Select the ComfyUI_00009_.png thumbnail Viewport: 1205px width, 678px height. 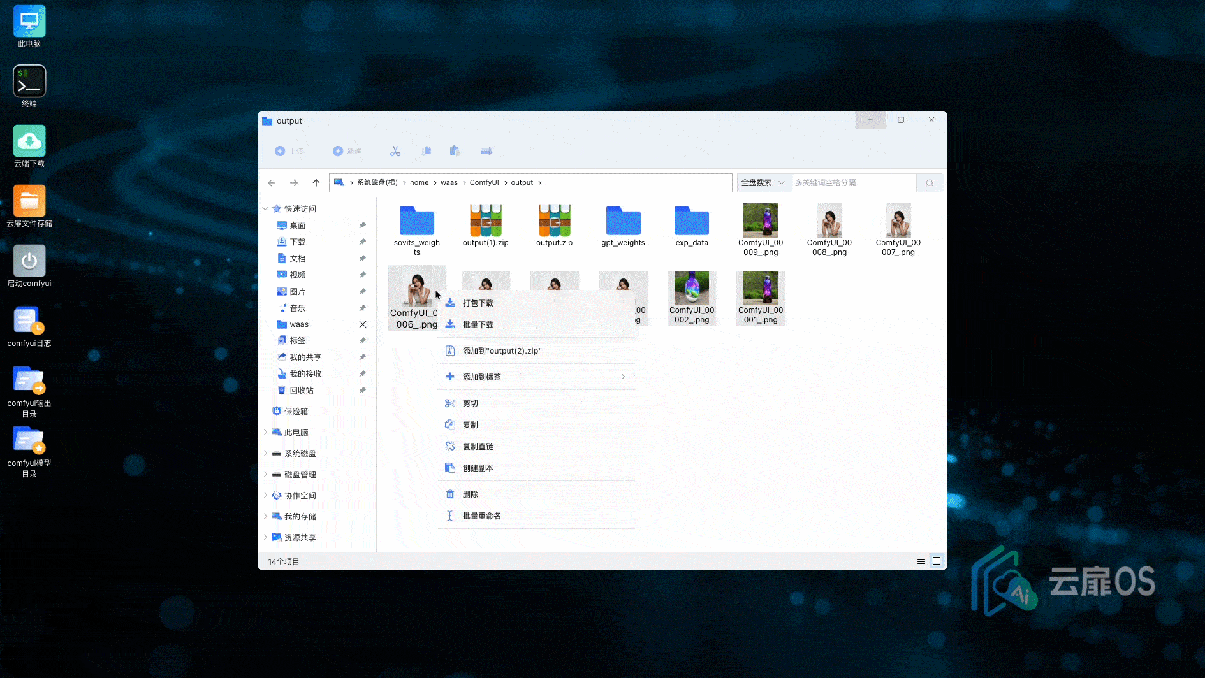point(760,221)
